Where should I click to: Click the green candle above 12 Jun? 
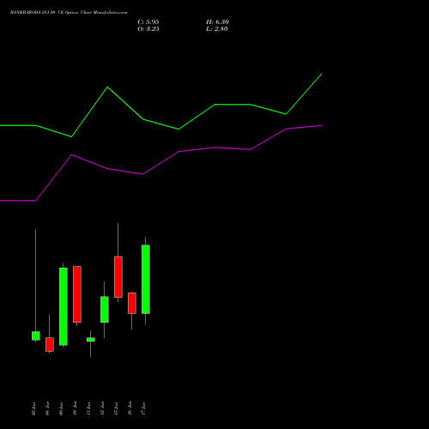point(105,310)
